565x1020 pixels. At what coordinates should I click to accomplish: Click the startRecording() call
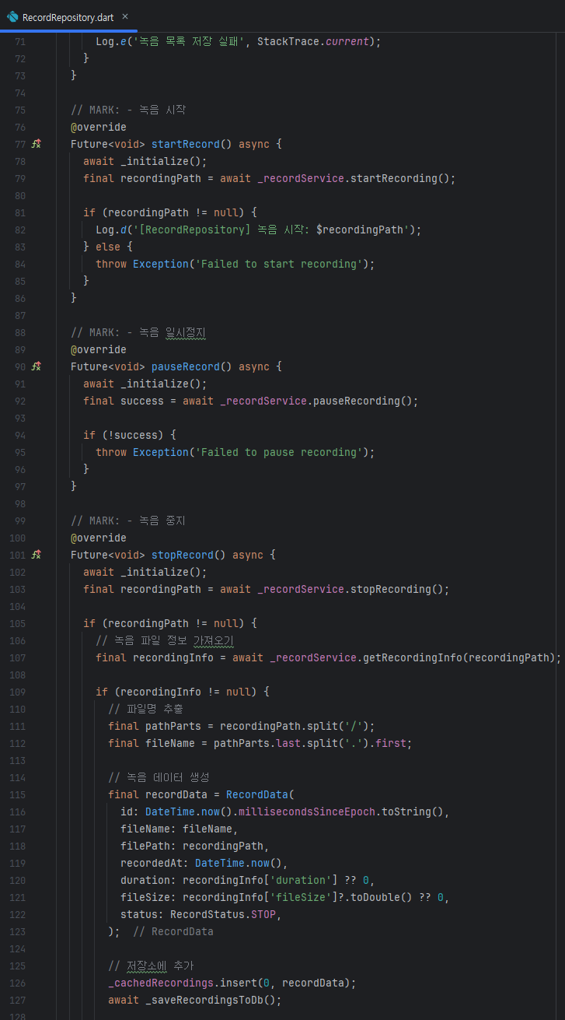[400, 178]
